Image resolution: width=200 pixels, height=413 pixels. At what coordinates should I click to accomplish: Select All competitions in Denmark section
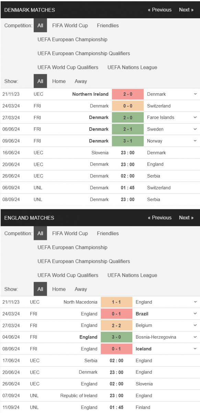tap(40, 25)
